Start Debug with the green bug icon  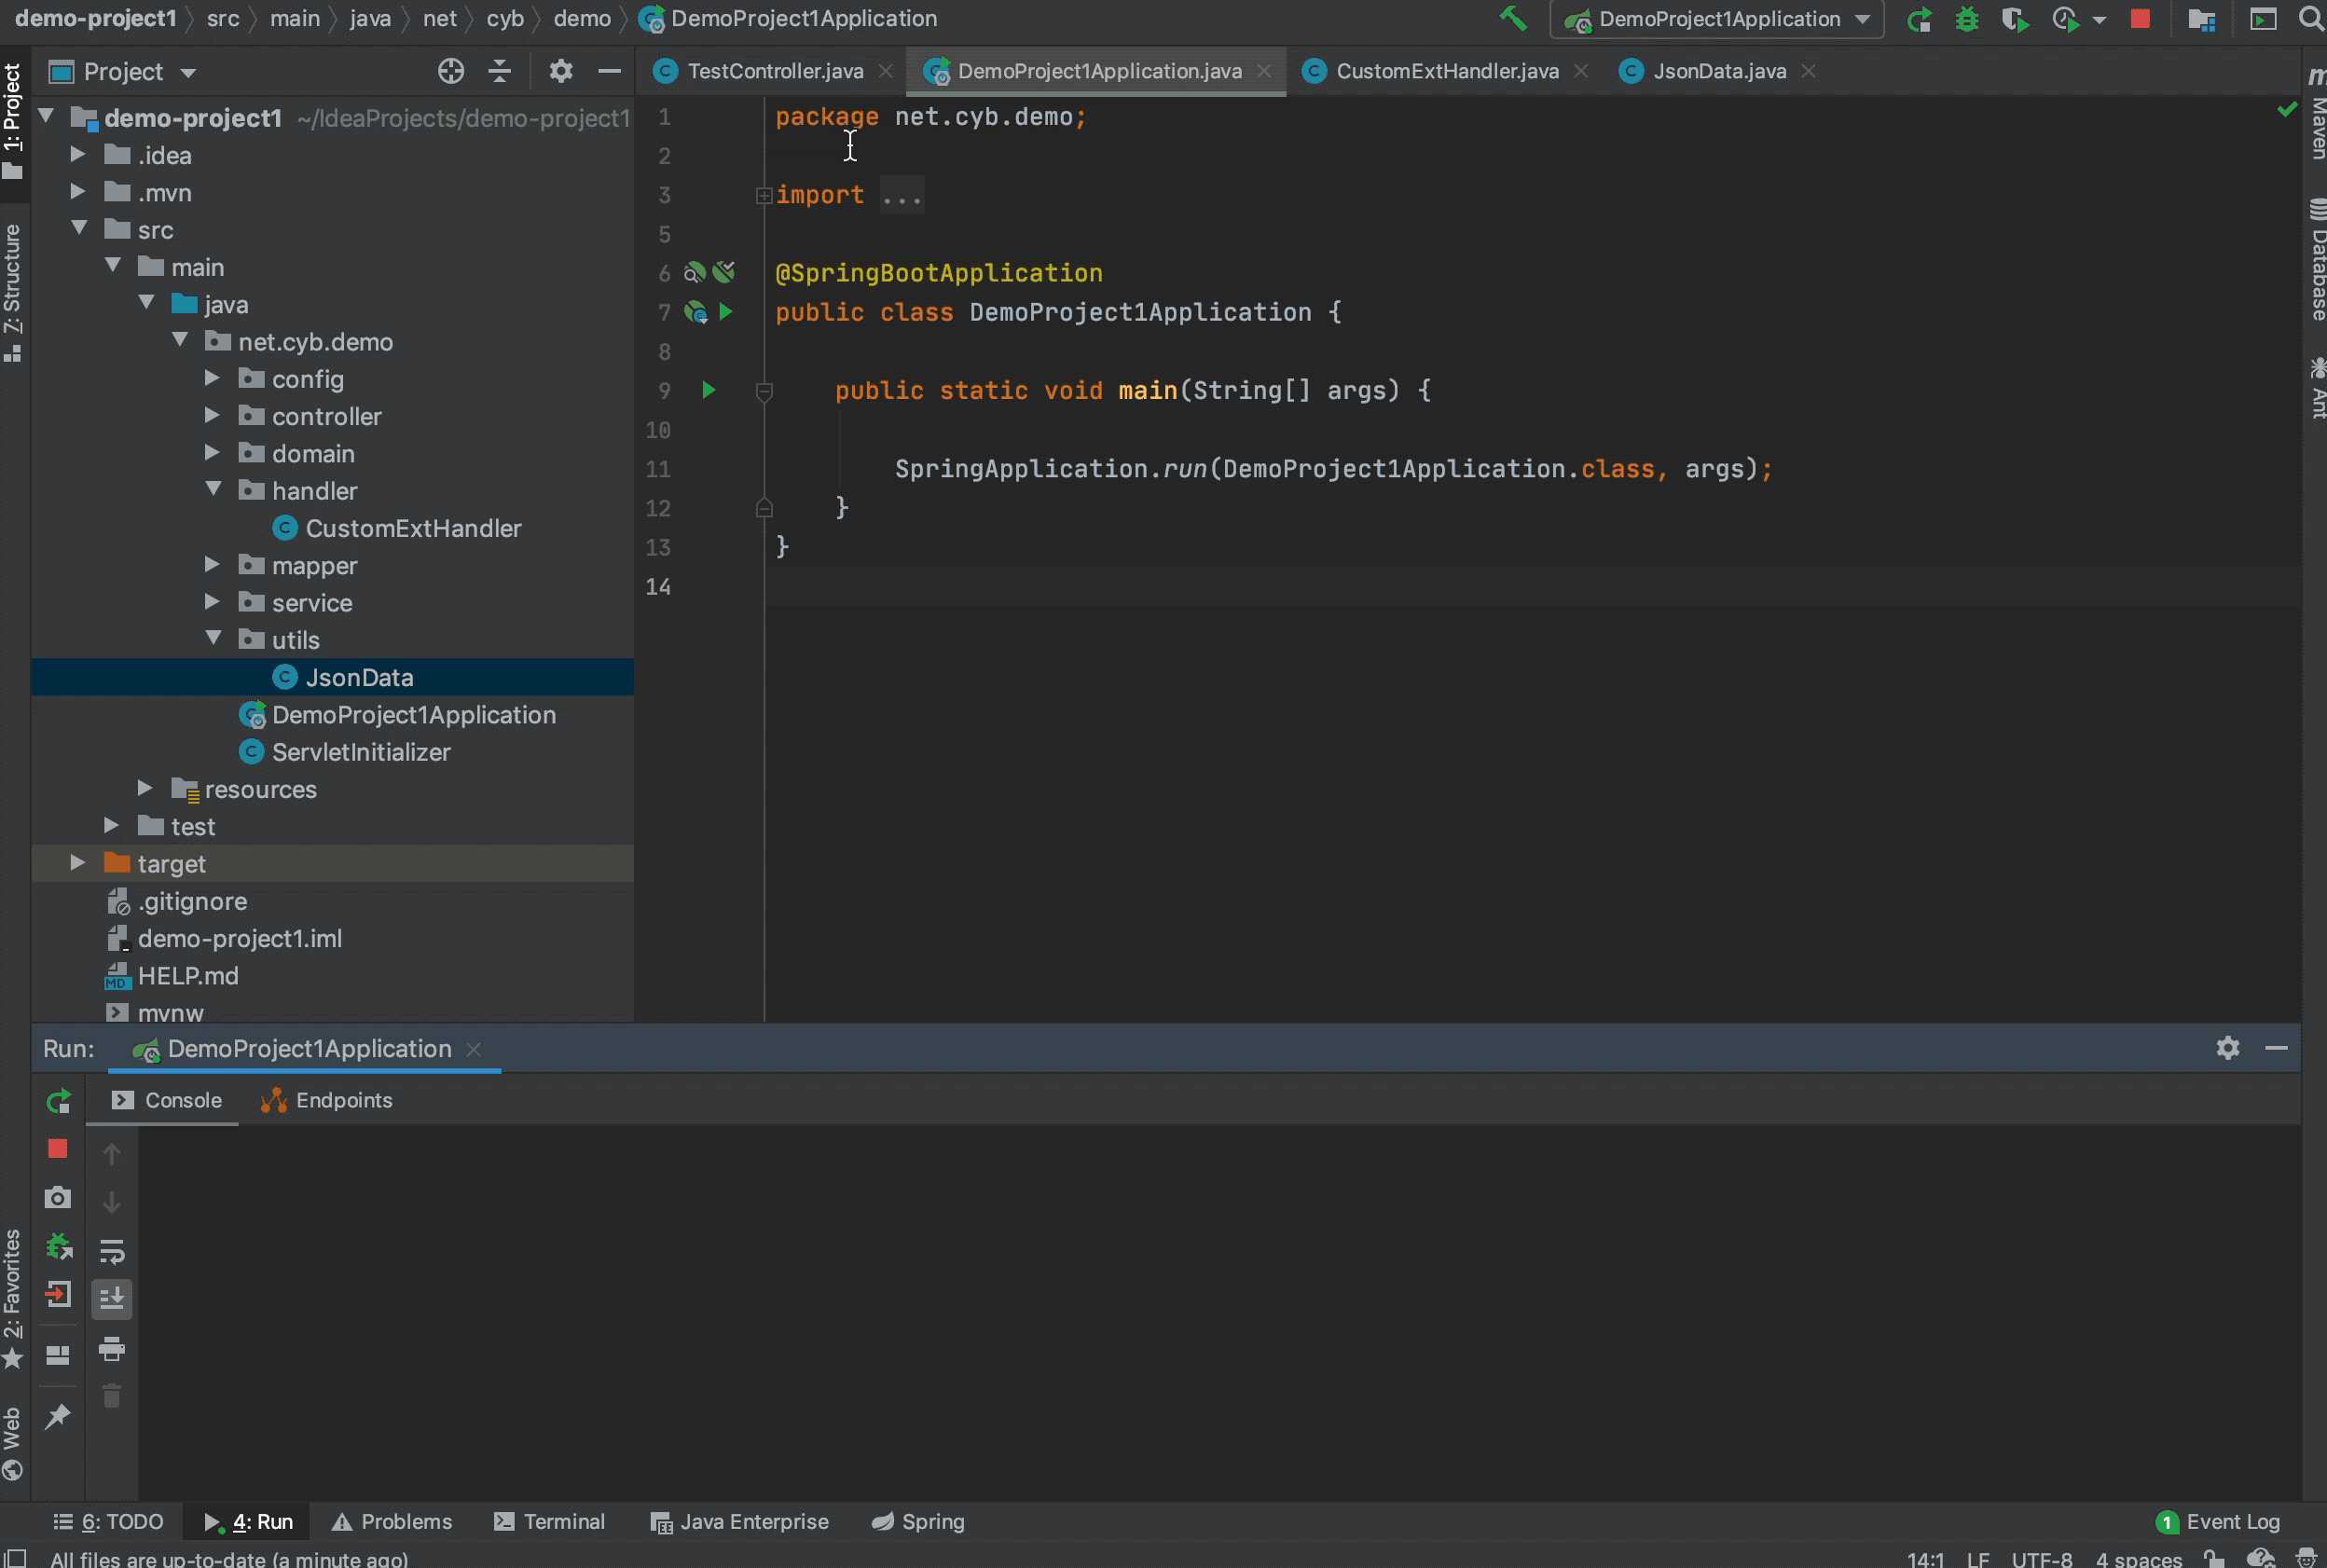tap(1966, 19)
